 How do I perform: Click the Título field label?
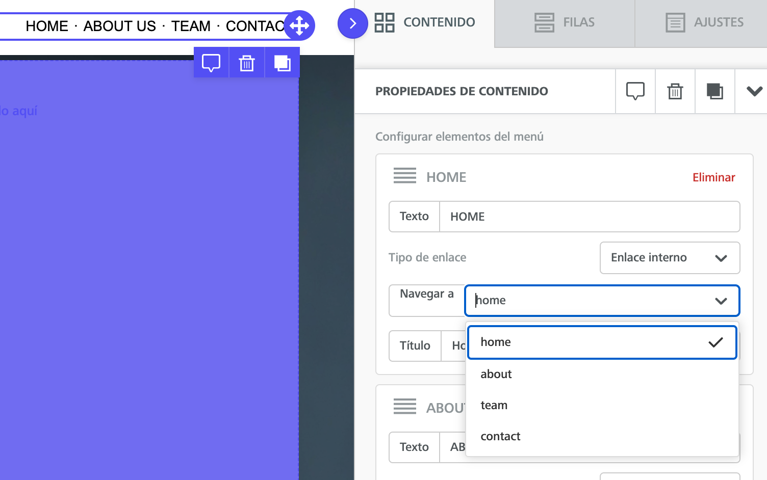click(415, 346)
